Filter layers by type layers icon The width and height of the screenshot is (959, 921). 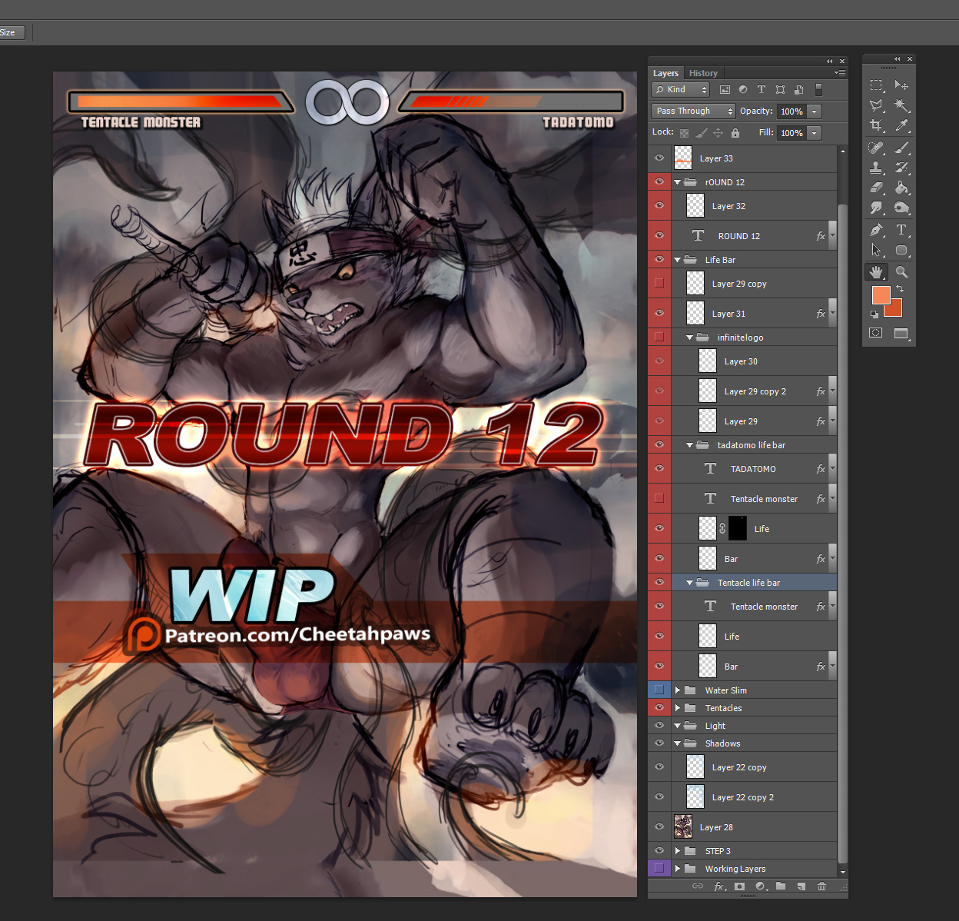[762, 90]
